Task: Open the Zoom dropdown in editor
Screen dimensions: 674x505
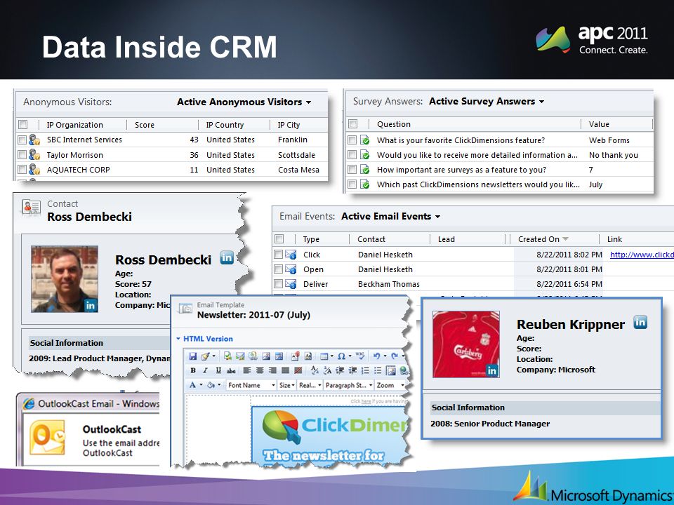Action: (390, 385)
